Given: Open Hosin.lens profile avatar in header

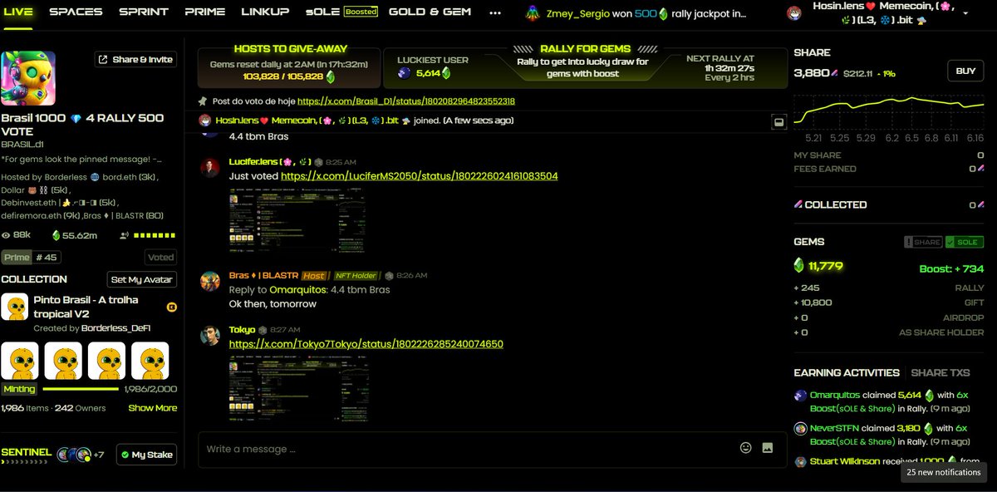Looking at the screenshot, I should pyautogui.click(x=794, y=12).
